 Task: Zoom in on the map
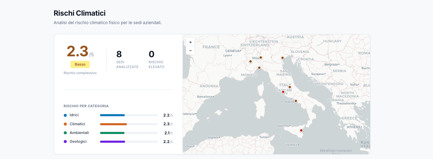coord(190,42)
